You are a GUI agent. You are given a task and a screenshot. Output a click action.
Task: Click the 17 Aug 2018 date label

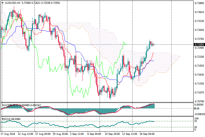click(x=8, y=134)
